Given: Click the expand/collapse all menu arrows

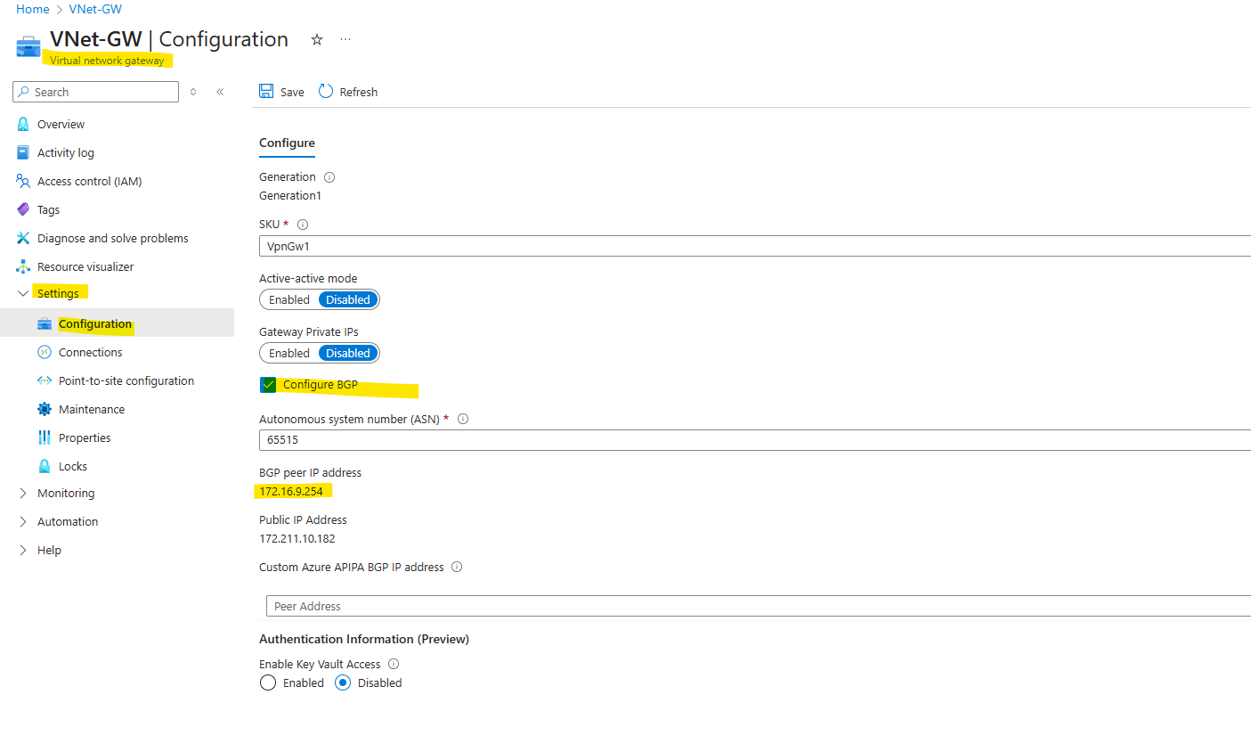Looking at the screenshot, I should [193, 92].
